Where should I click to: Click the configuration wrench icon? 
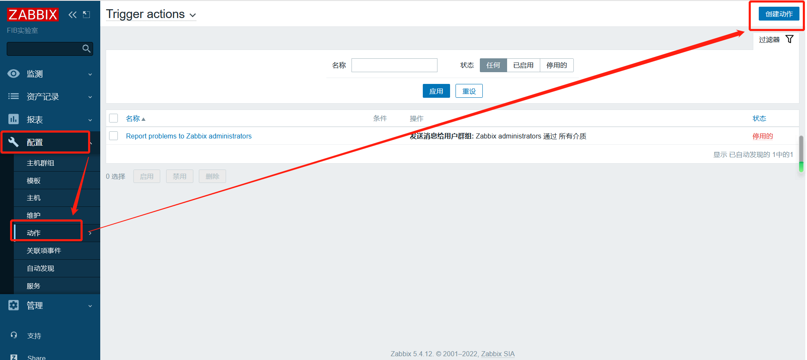[x=13, y=142]
